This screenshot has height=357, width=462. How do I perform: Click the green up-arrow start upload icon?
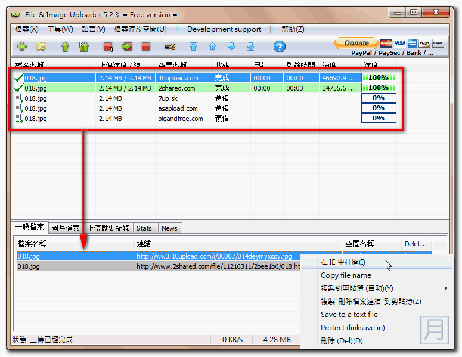coord(65,46)
